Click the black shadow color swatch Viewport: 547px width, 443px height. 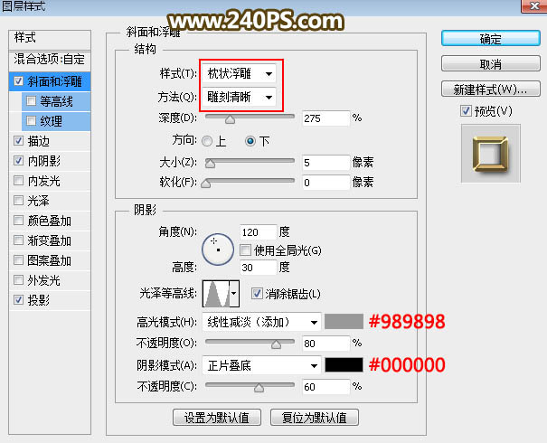coord(344,365)
